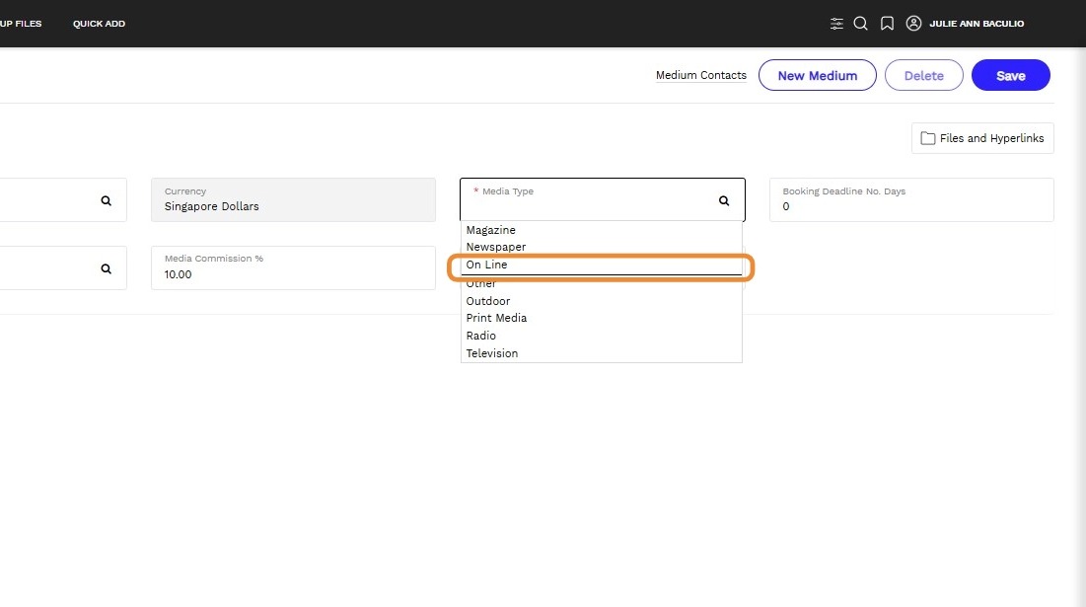Select Radio as the media type
Screen dimensions: 1086x607
pyautogui.click(x=480, y=336)
